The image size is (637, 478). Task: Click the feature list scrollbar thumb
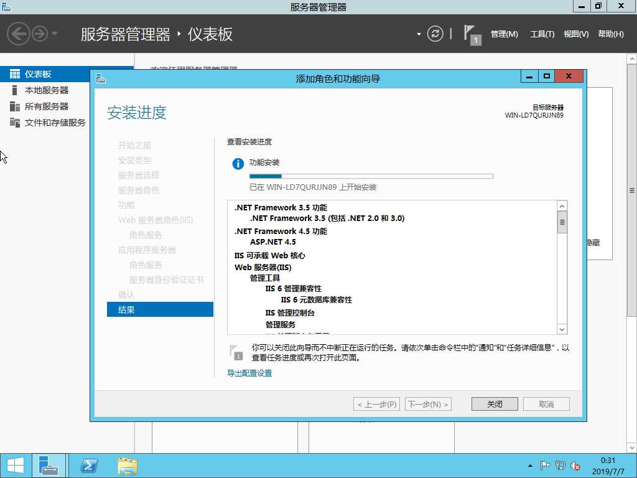(x=562, y=222)
